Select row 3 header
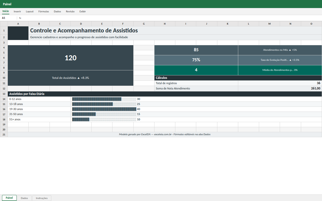 coord(4,42)
